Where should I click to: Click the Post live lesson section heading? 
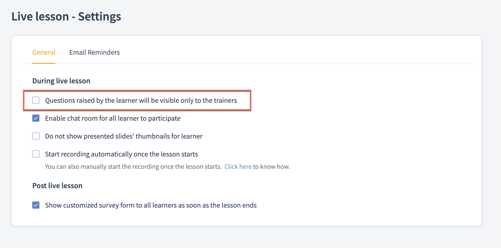57,186
